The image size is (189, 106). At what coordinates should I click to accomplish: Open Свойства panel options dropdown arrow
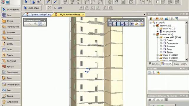(x=181, y=69)
